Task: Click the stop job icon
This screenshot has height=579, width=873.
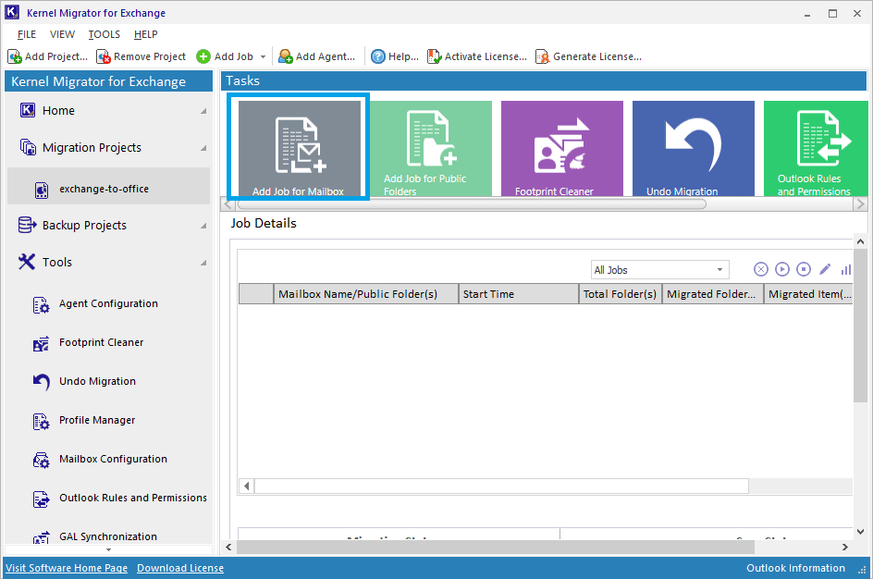Action: (804, 269)
